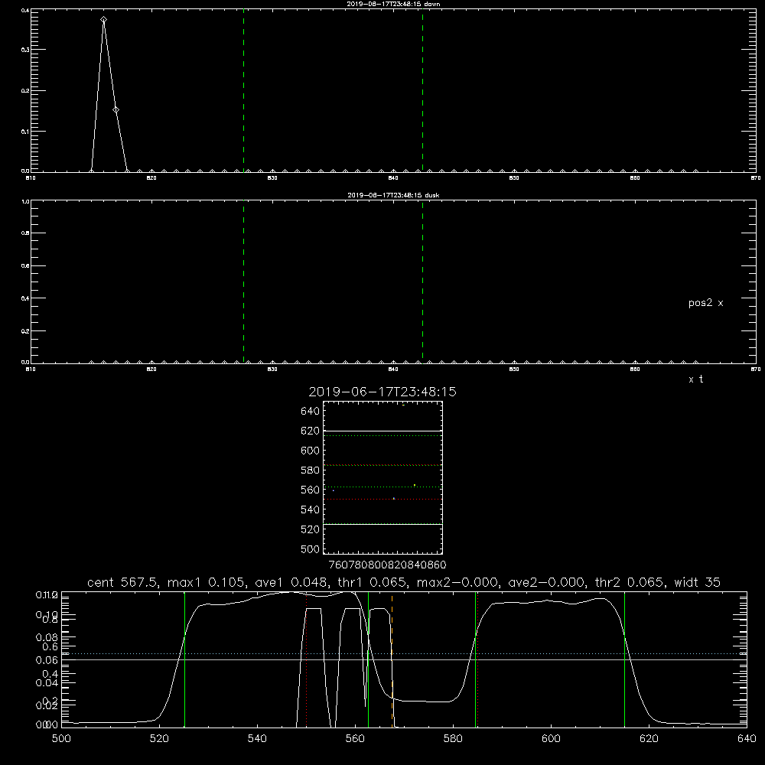The image size is (765, 765).
Task: Click the green vertical line near 563 in bottom plot
Action: 369,659
